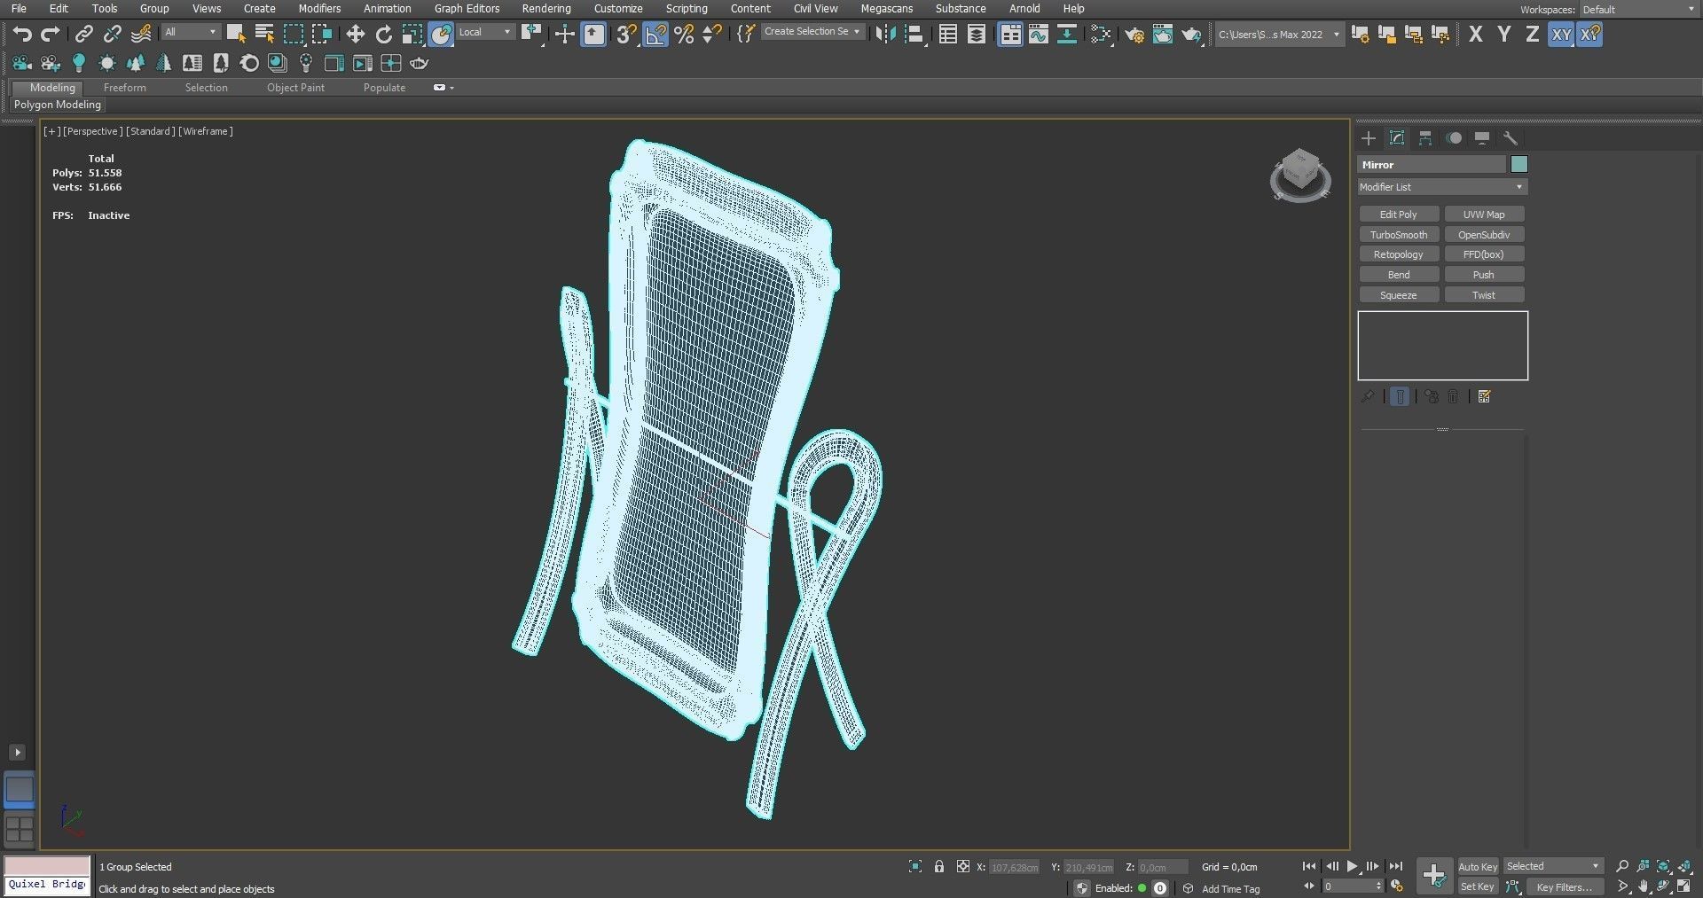
Task: Add an Edit Poly modifier
Action: 1399,215
